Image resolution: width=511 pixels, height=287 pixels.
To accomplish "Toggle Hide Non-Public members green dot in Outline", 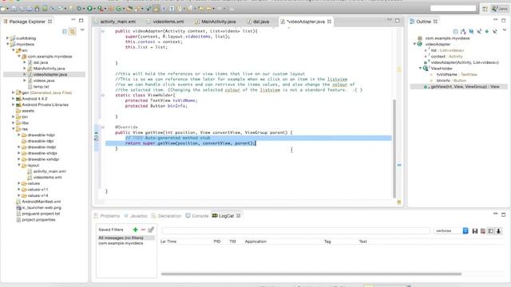I will tap(487, 32).
